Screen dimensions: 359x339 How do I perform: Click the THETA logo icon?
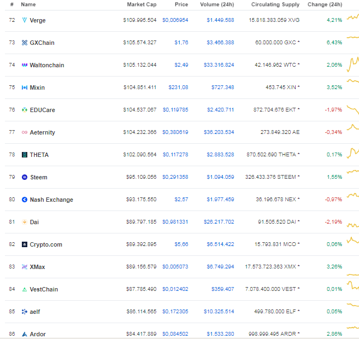tap(24, 155)
